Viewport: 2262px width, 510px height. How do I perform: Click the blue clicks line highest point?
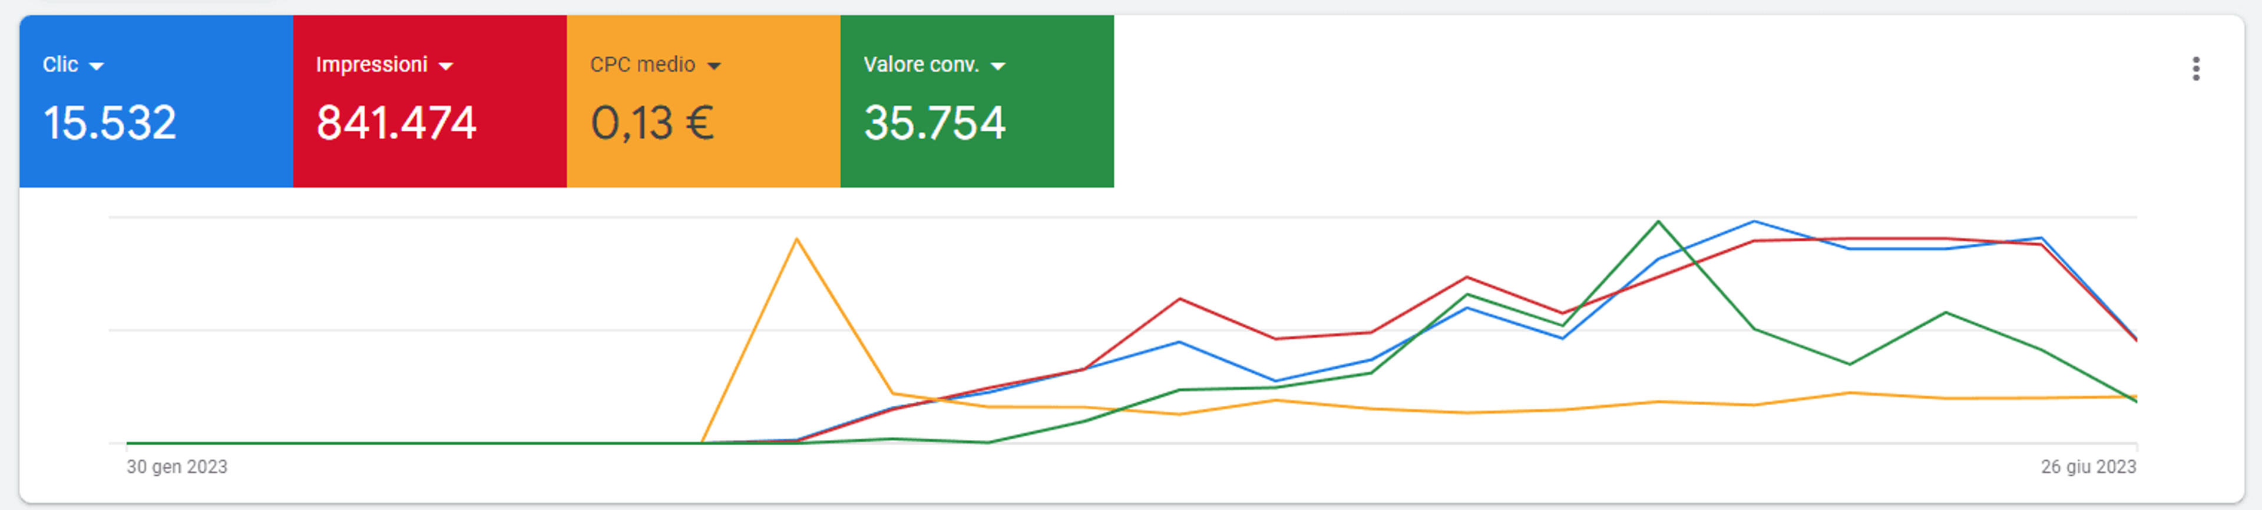[x=1754, y=221]
